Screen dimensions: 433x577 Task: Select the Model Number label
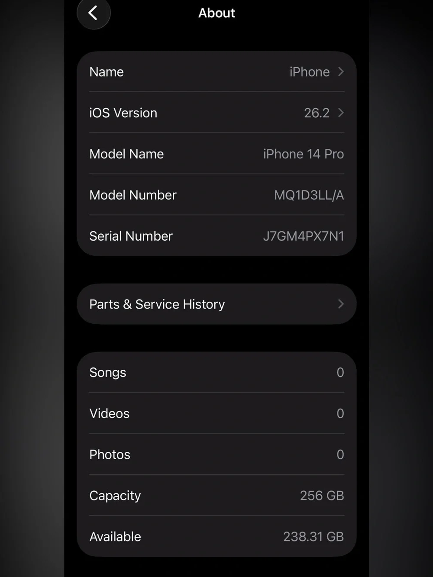pos(133,195)
